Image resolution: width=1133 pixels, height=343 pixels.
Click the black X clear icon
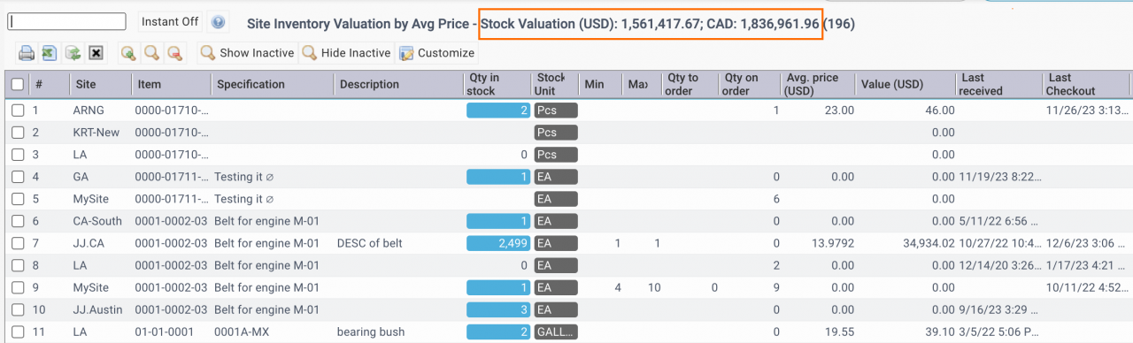tap(96, 53)
